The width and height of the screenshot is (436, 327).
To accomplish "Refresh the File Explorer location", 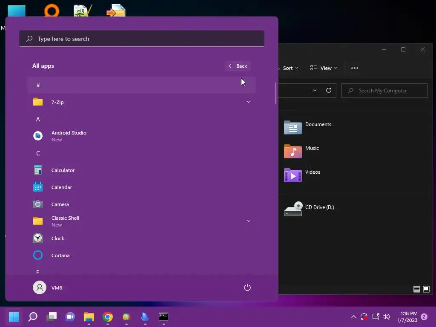I will [x=329, y=90].
